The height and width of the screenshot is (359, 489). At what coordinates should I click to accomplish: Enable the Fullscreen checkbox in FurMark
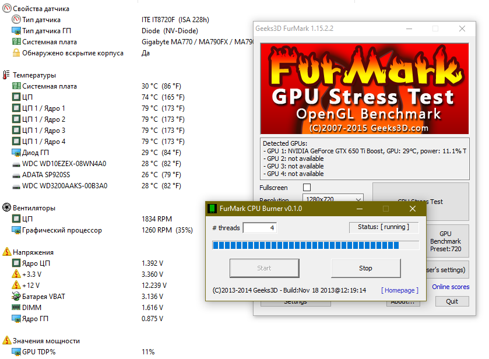[307, 188]
